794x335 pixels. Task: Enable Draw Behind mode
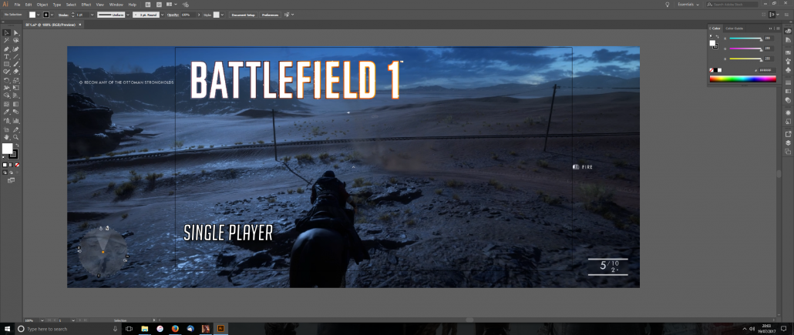(11, 172)
